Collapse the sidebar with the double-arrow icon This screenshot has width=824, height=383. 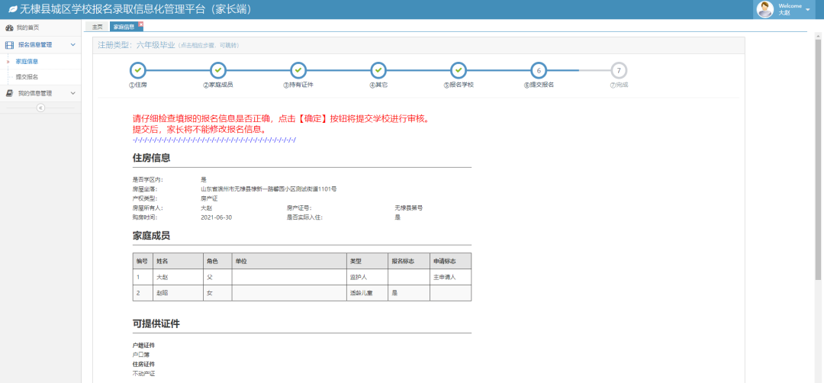pos(40,108)
